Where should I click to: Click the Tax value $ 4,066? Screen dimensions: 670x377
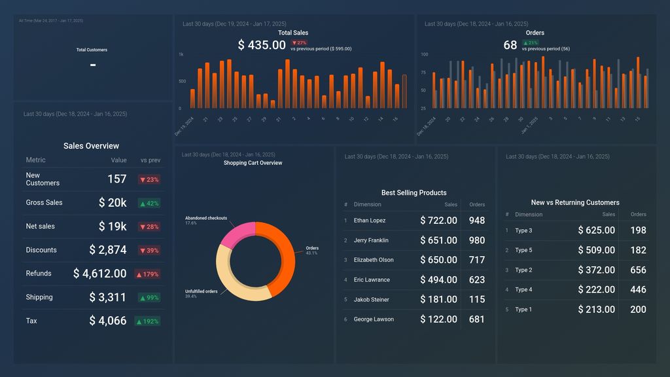point(108,321)
